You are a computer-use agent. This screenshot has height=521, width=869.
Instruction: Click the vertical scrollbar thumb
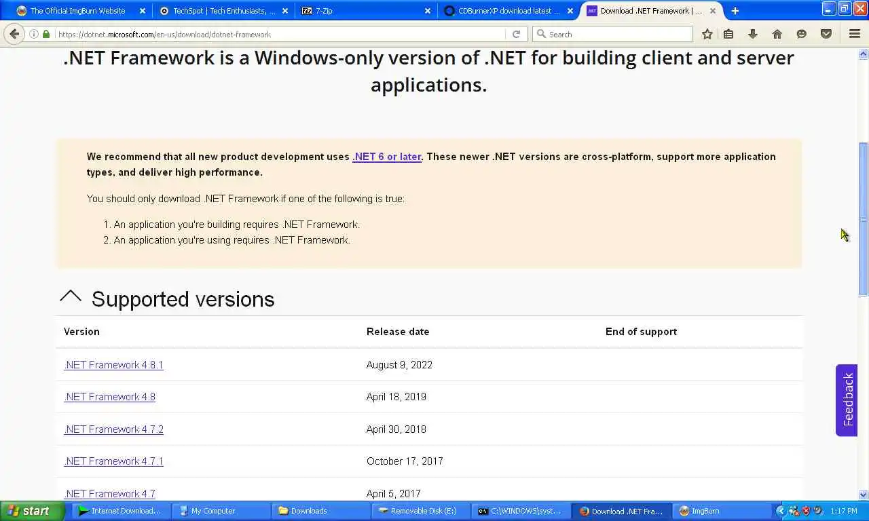[x=864, y=218]
